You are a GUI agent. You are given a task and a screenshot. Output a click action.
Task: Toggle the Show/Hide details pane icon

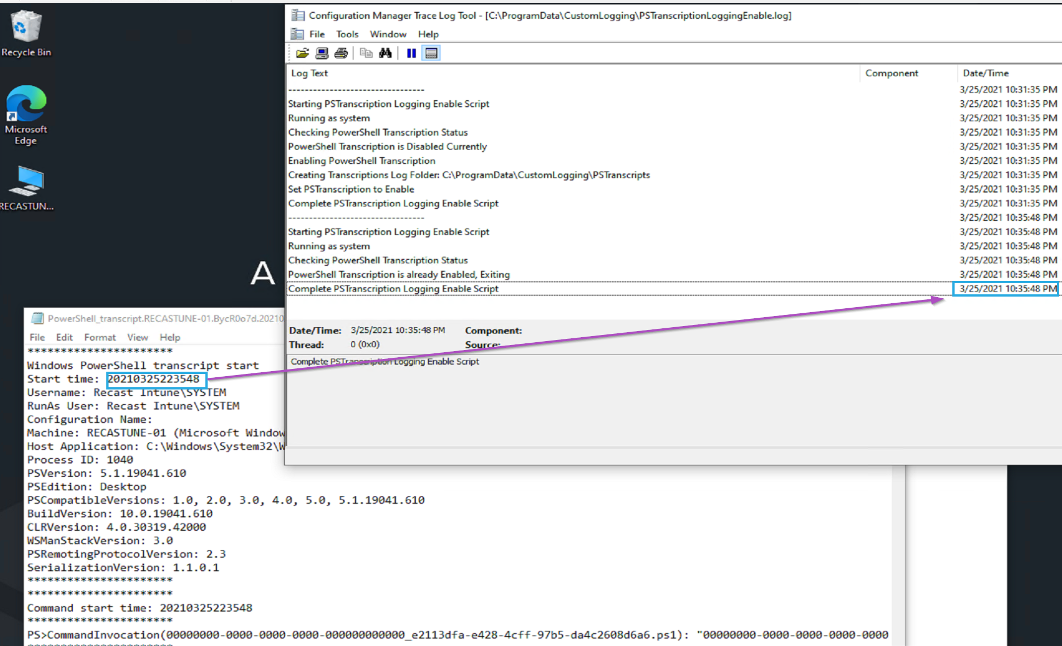431,53
